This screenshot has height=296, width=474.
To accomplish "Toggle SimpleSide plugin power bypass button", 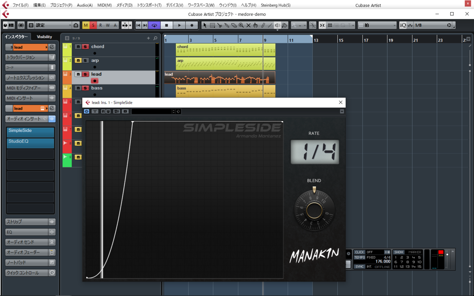I will tap(87, 111).
